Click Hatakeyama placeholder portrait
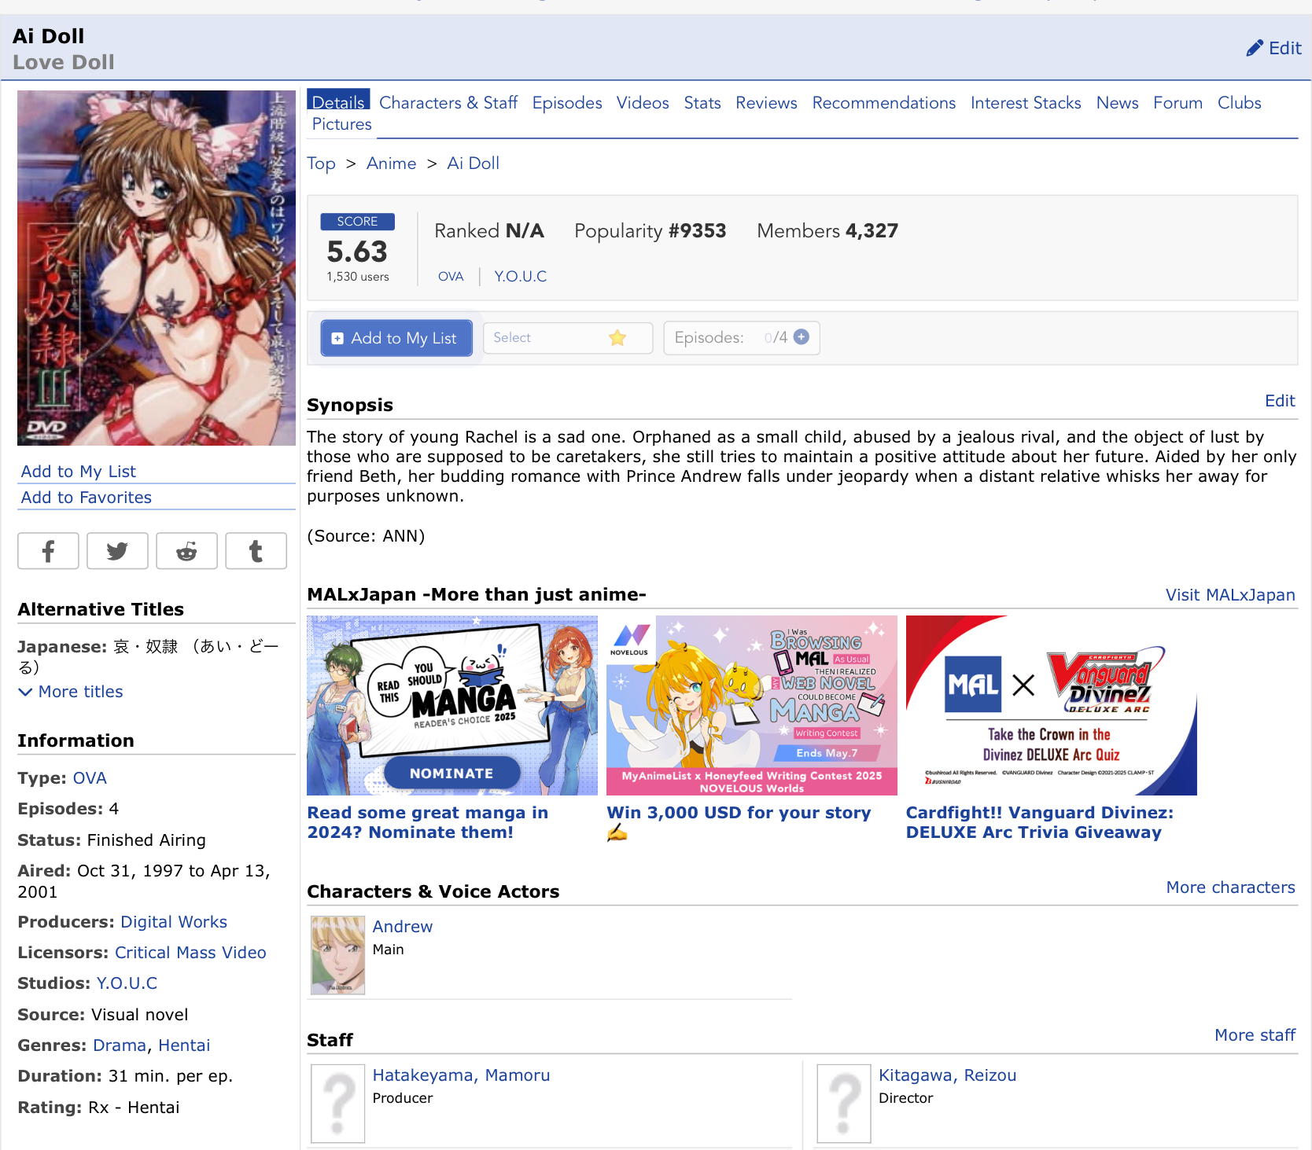1312x1150 pixels. click(338, 1104)
